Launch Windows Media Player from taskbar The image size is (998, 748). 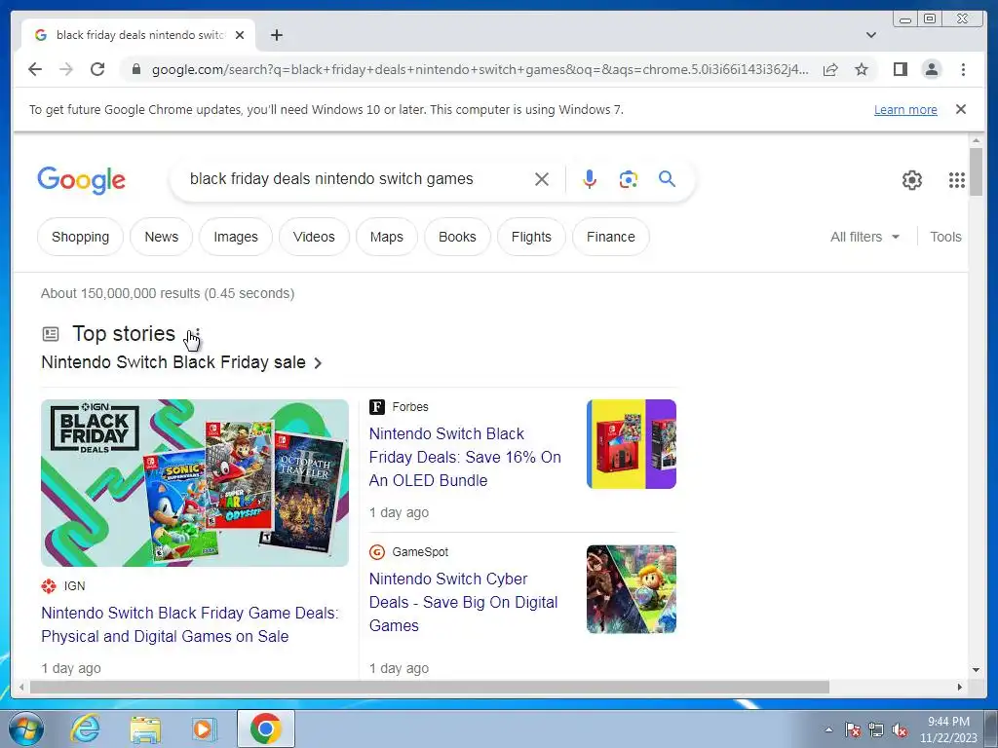(204, 729)
